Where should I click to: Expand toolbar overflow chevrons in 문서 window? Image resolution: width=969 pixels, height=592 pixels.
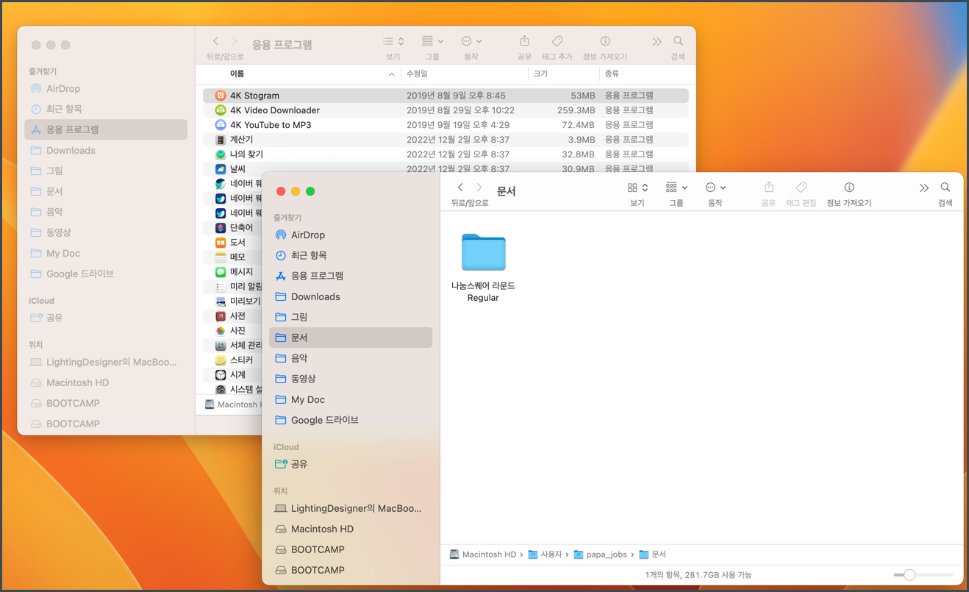coord(924,188)
